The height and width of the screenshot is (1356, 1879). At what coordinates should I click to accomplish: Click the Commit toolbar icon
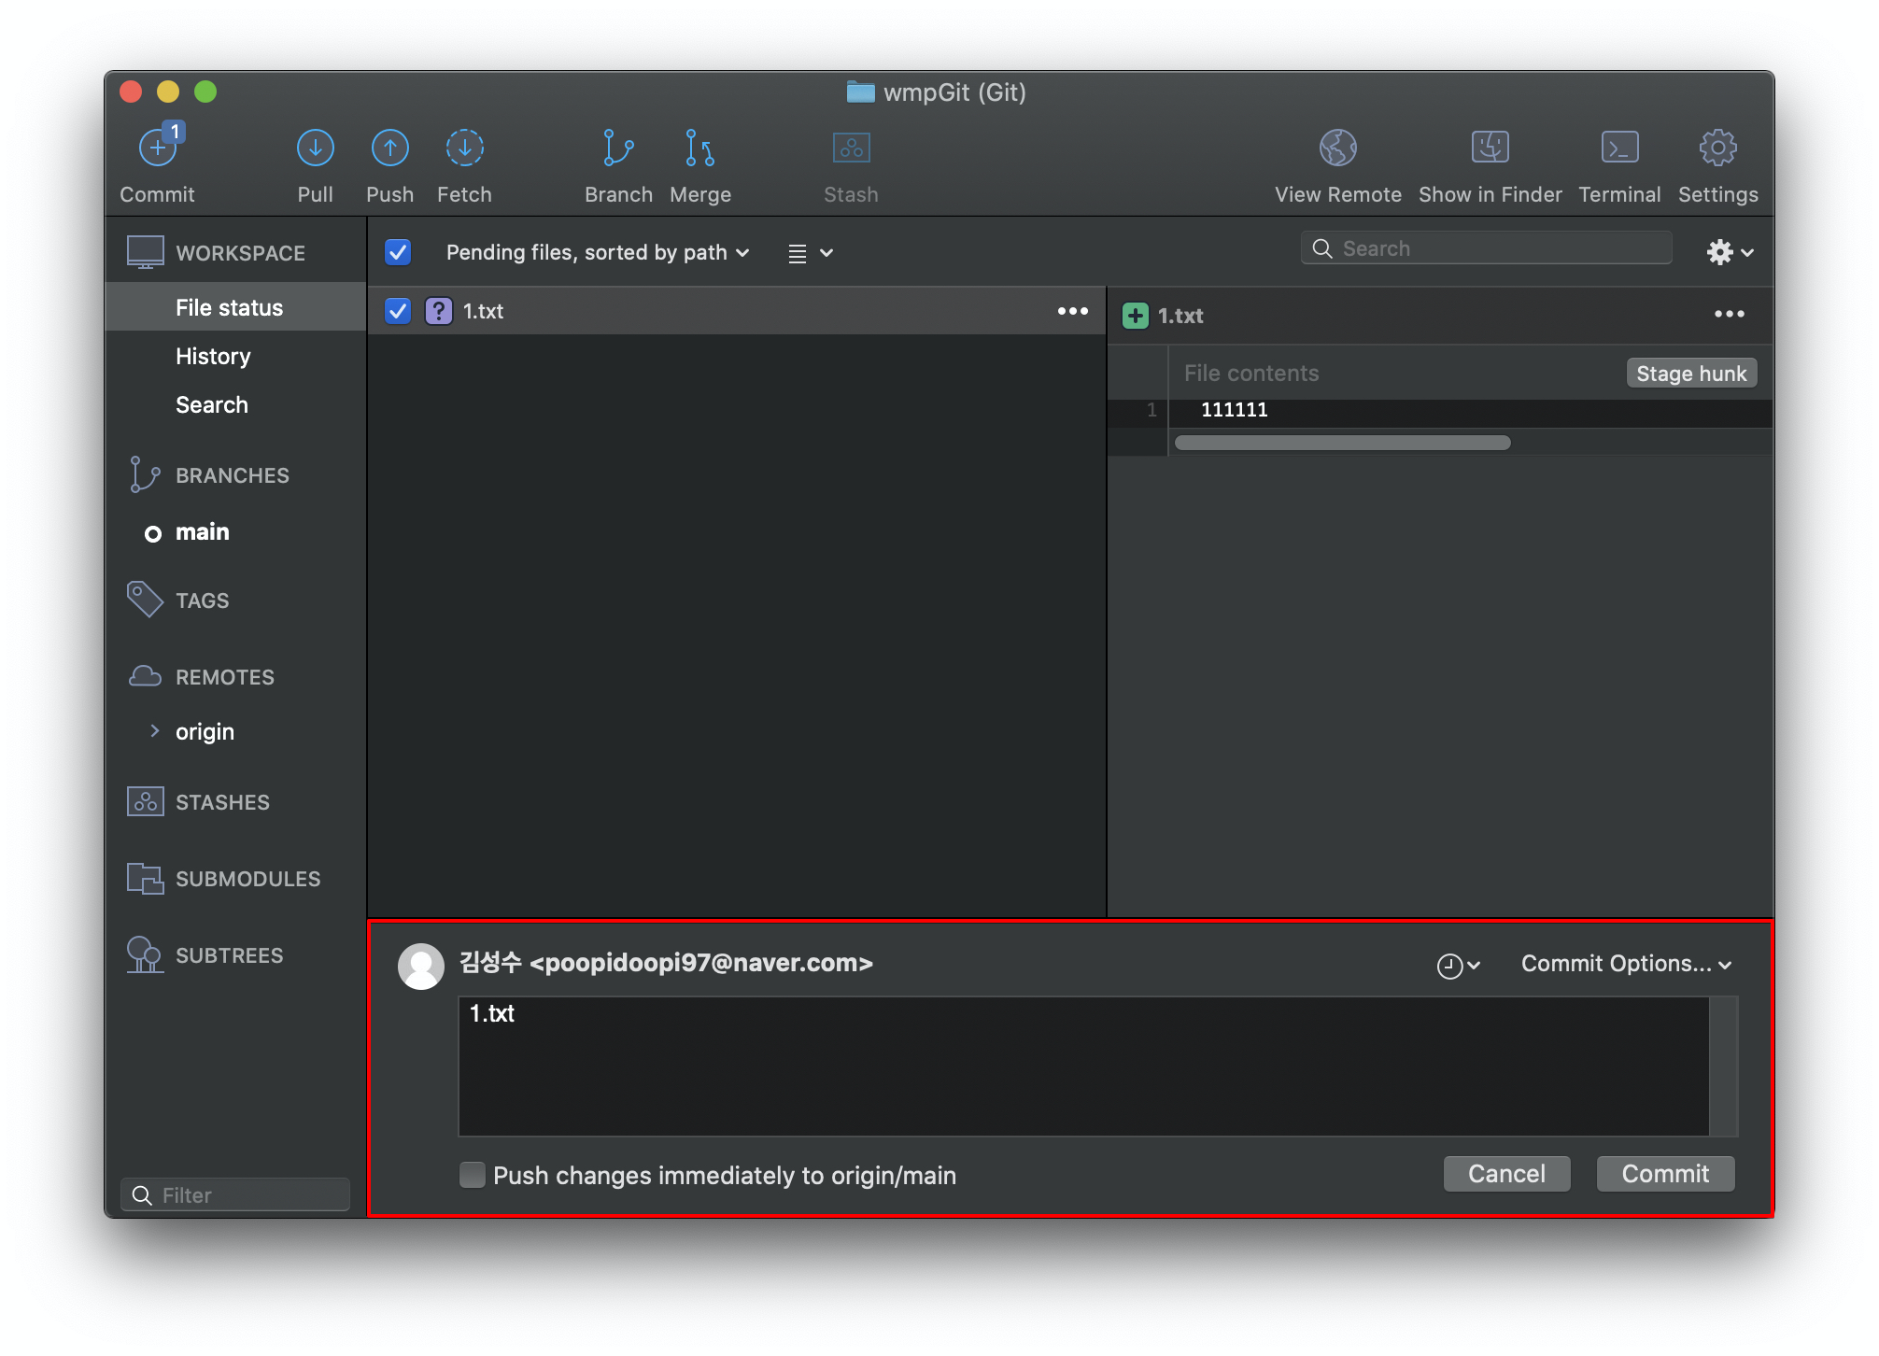(x=158, y=148)
